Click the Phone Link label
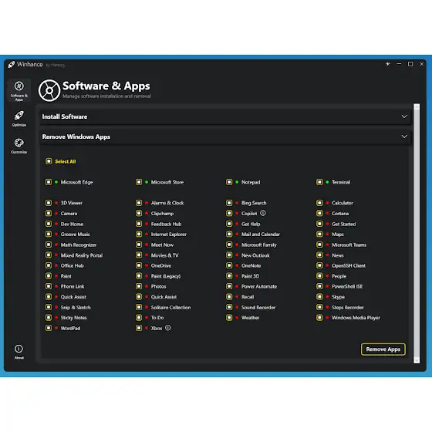The image size is (432, 432). pos(73,286)
